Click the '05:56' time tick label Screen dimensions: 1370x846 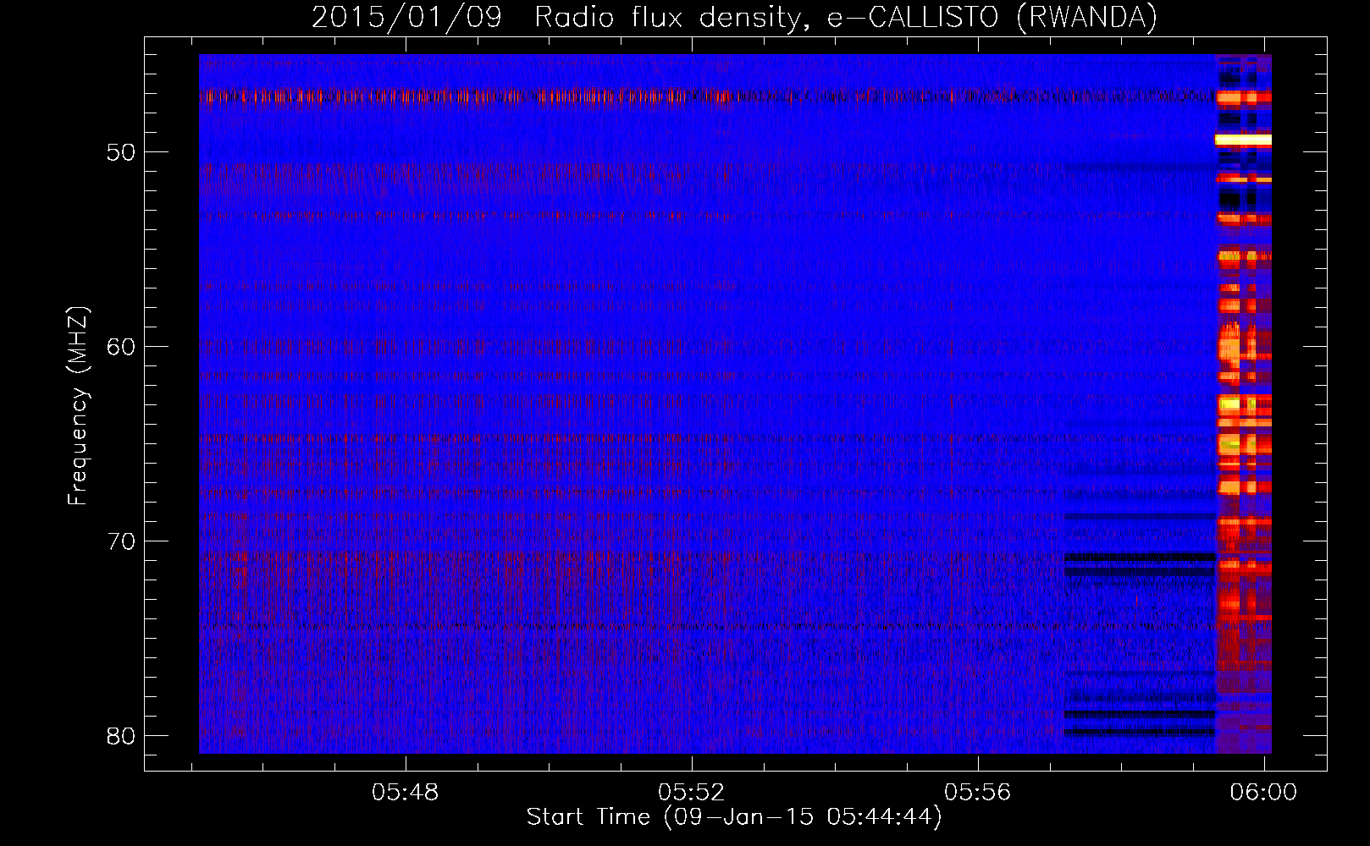coord(978,793)
